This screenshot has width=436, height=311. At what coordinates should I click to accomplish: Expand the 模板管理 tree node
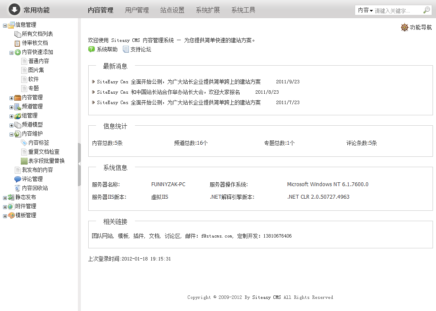[x=5, y=216]
